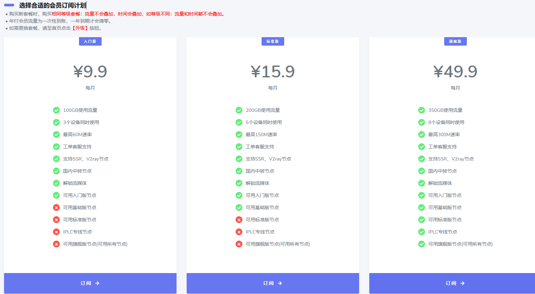Click red cross beside entry plan IPLC专线节点

click(x=56, y=232)
